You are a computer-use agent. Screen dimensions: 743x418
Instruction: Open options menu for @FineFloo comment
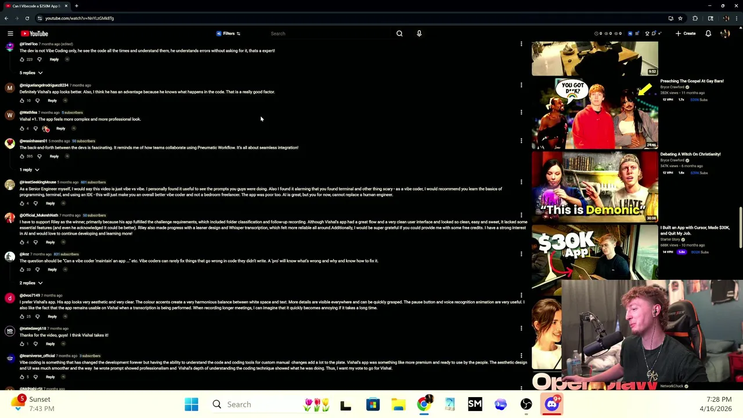click(x=521, y=44)
